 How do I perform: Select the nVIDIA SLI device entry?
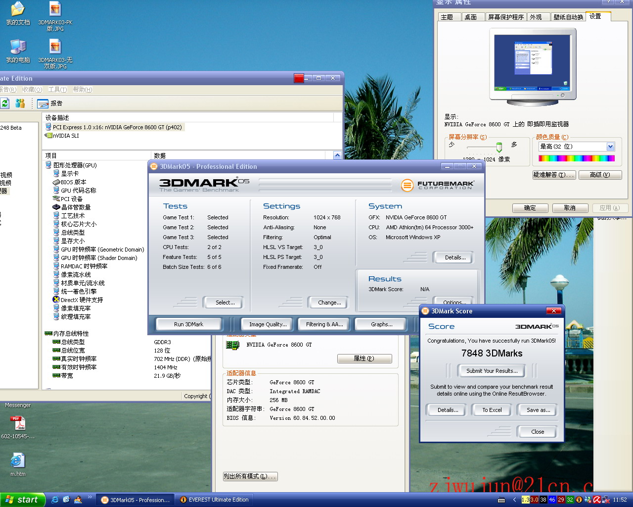coord(65,136)
